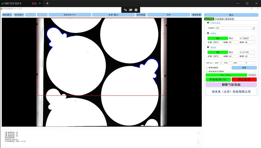This screenshot has width=261, height=148.
Task: Click the 保存图片 button
Action: click(x=19, y=15)
